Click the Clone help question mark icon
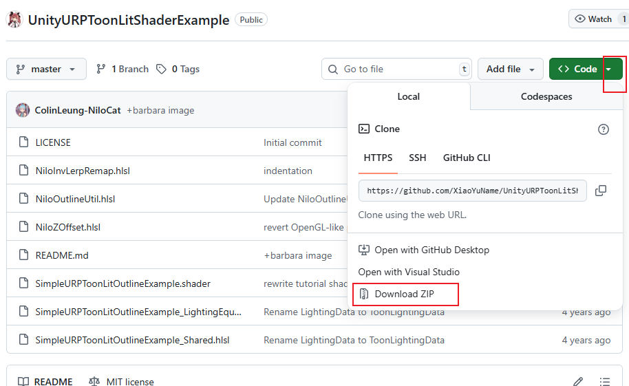629x386 pixels. coord(603,129)
